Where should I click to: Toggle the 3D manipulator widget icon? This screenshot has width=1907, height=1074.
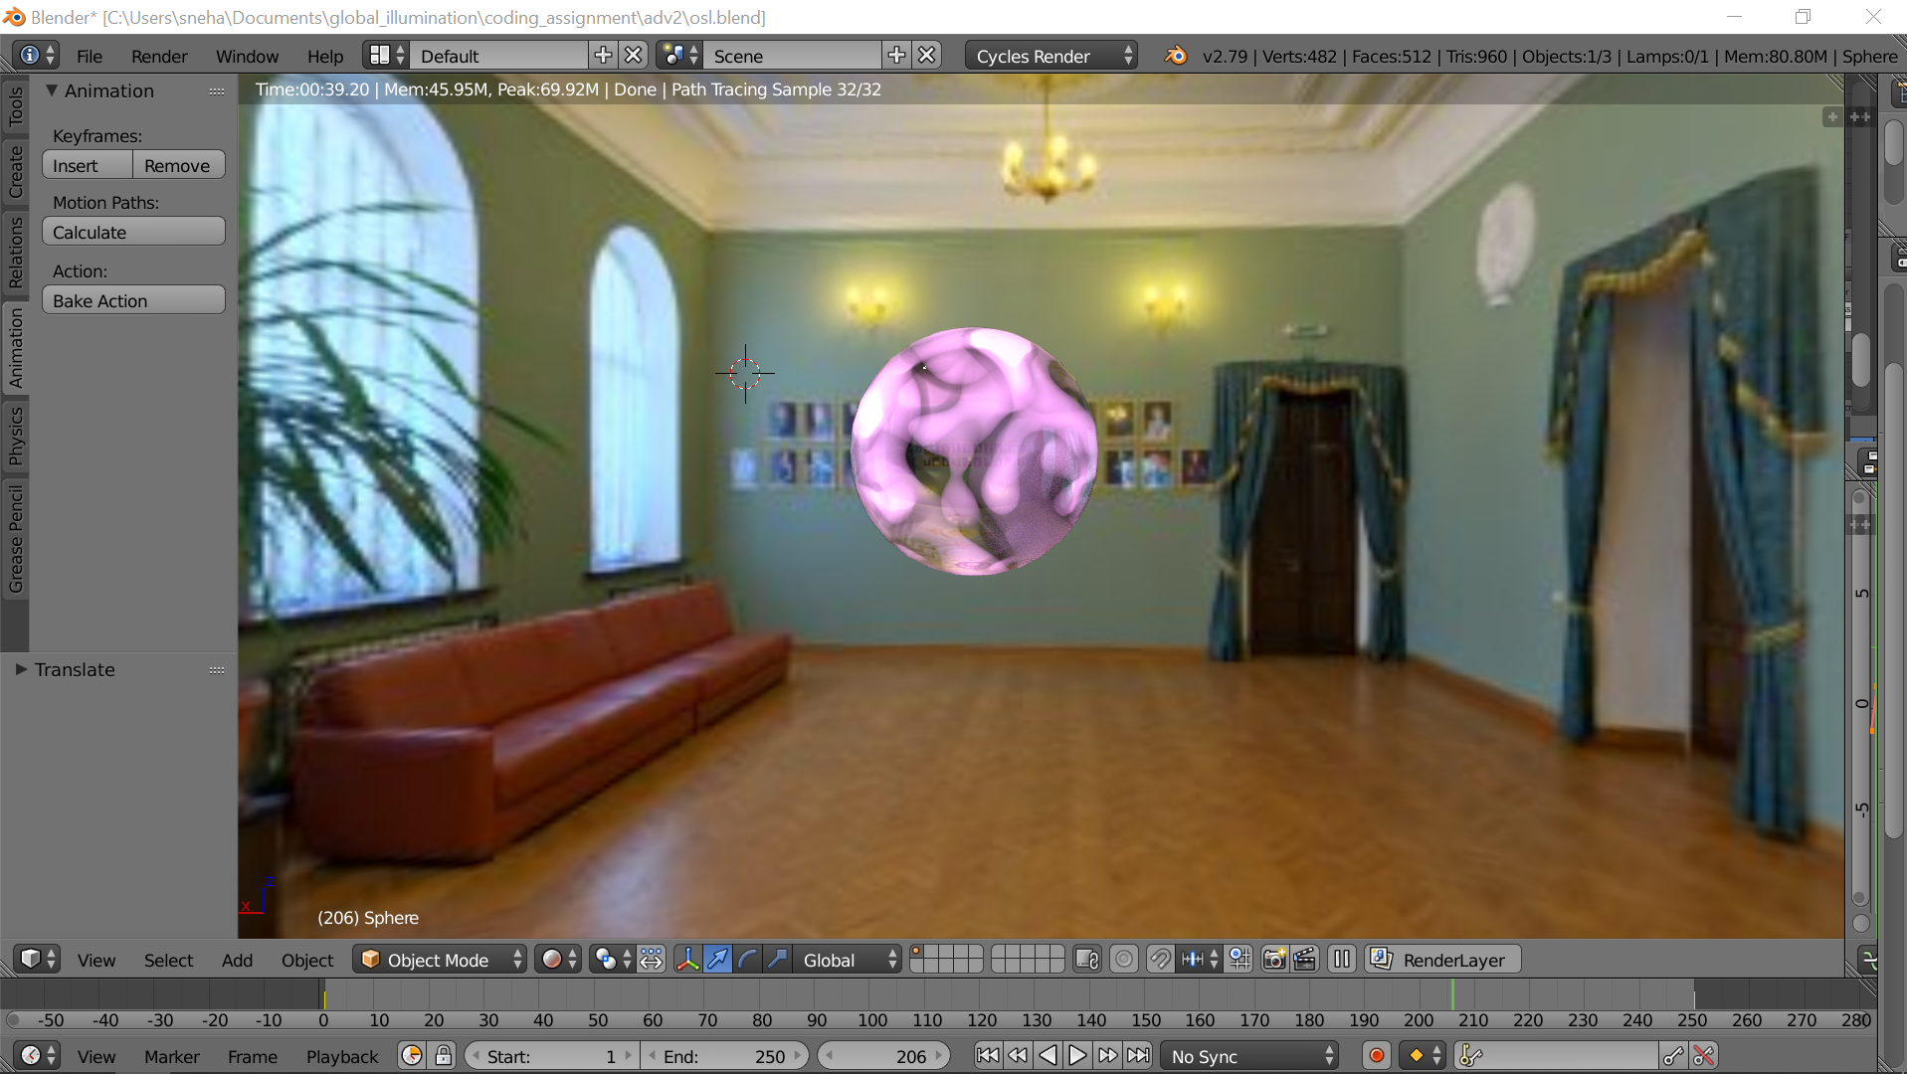(x=687, y=960)
